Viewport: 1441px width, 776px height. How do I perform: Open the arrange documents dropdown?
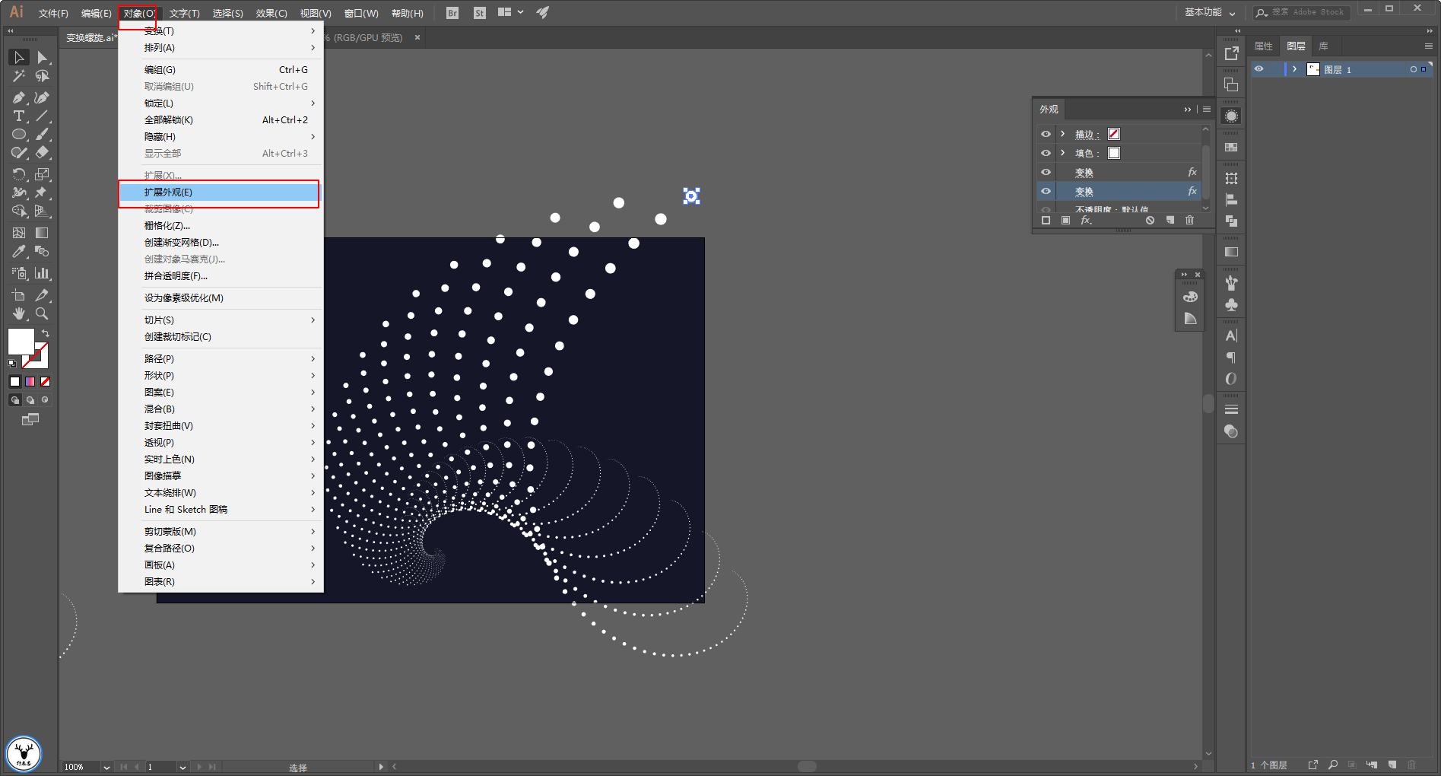(x=510, y=12)
